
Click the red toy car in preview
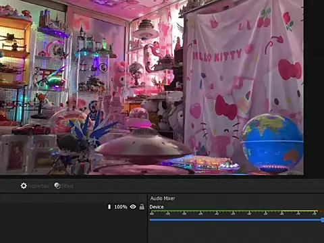(32, 130)
